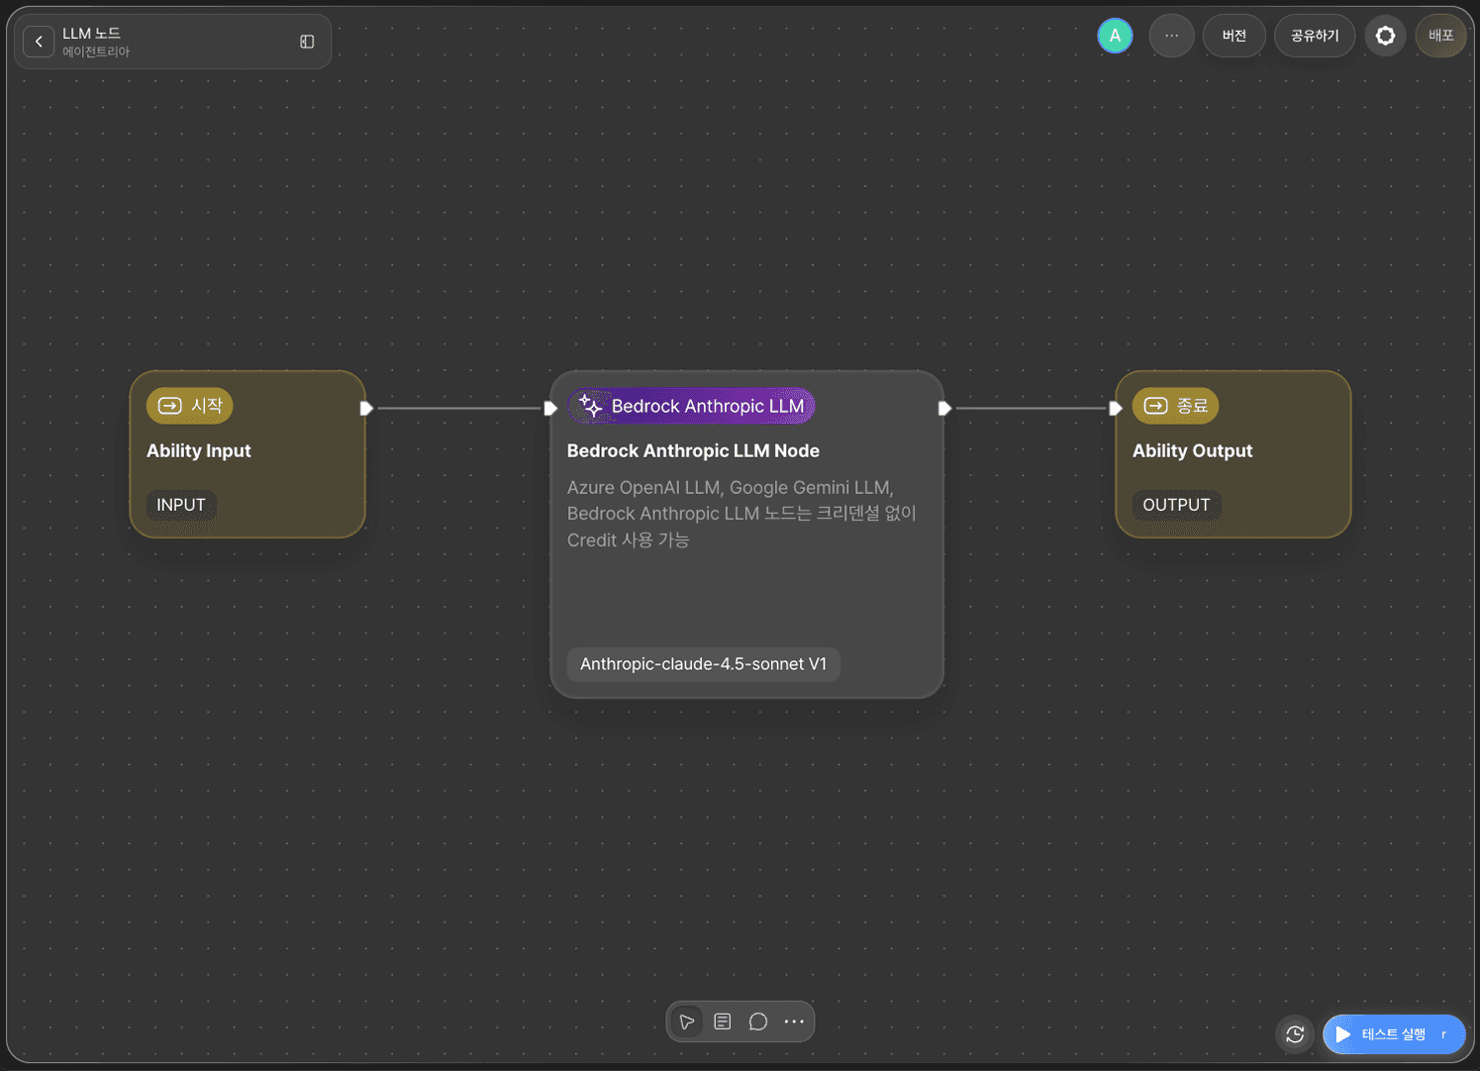
Task: Click the LLM 노드 workflow title
Action: (91, 34)
